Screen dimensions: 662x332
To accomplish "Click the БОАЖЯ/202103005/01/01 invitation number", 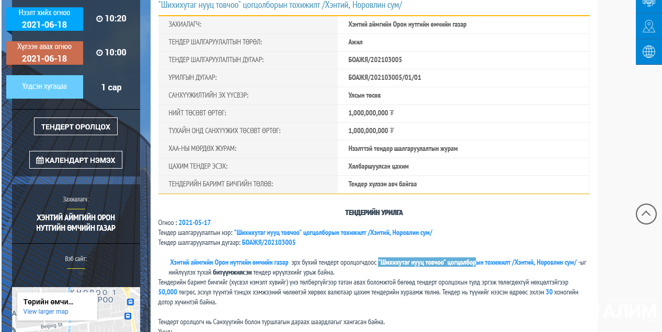I will click(x=385, y=78).
